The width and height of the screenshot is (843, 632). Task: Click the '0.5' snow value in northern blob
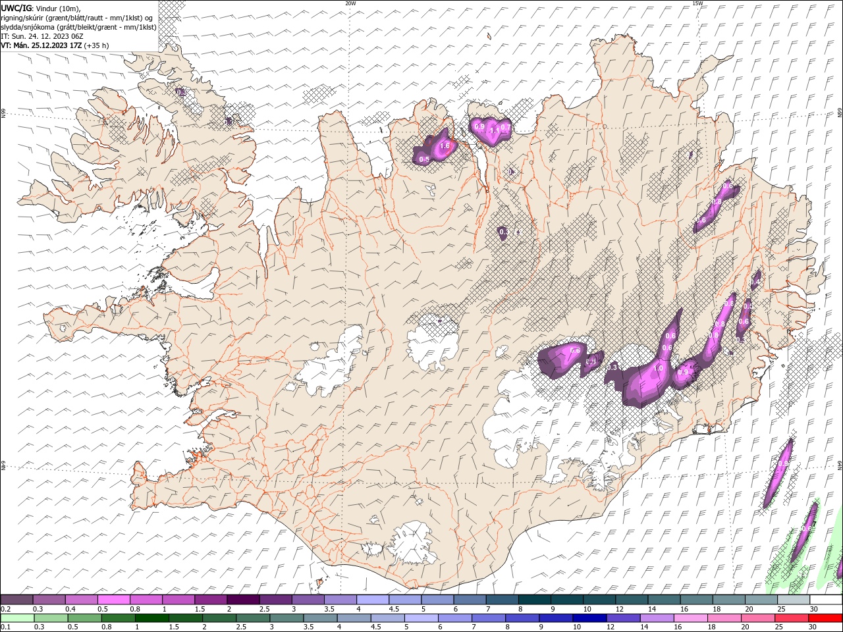pos(424,159)
